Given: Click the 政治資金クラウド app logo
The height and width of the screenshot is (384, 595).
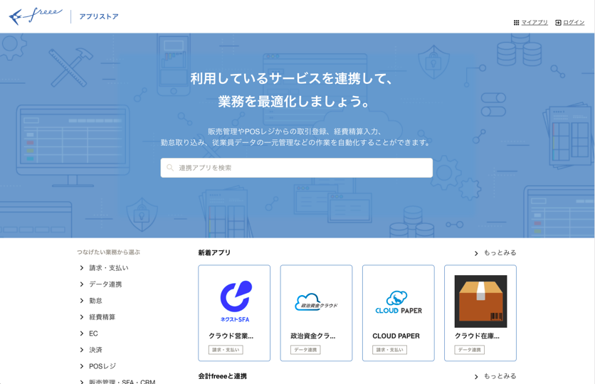Looking at the screenshot, I should pos(316,302).
